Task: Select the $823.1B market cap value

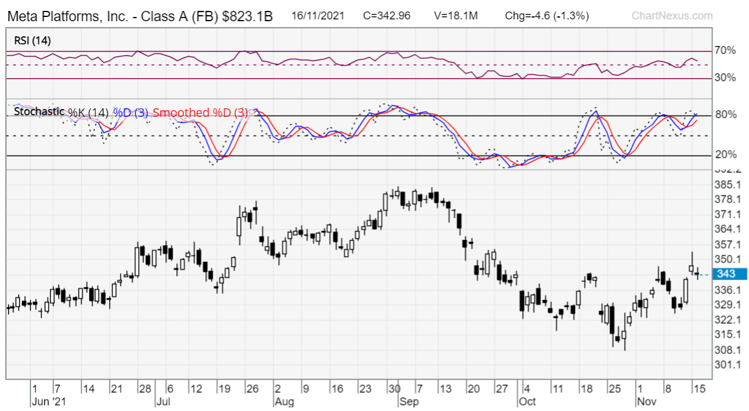Action: (247, 16)
